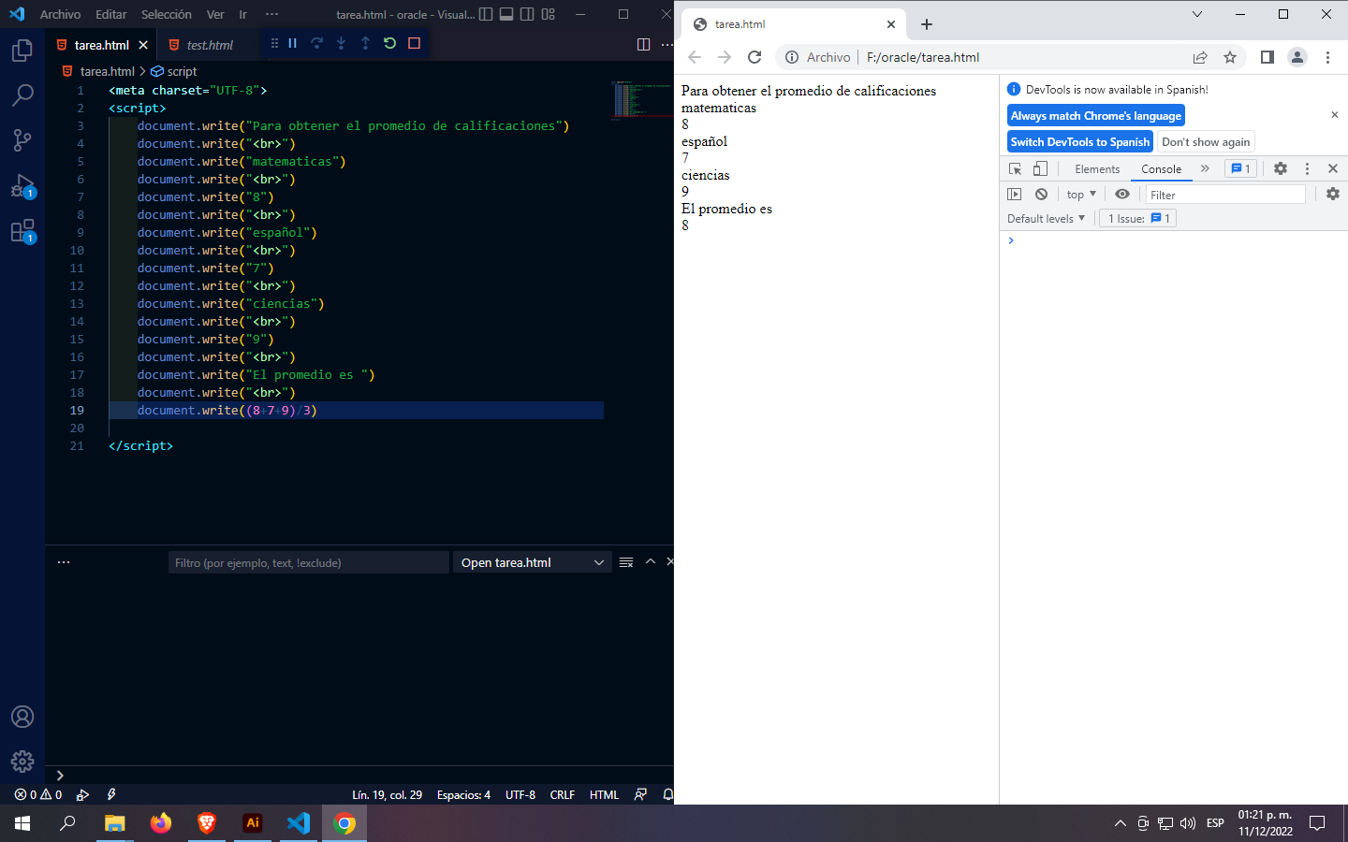Close the tarea.html editor tab
Screen dimensions: 1348x842
[143, 45]
